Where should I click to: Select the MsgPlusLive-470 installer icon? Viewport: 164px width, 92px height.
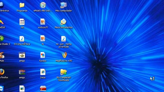coord(64,55)
